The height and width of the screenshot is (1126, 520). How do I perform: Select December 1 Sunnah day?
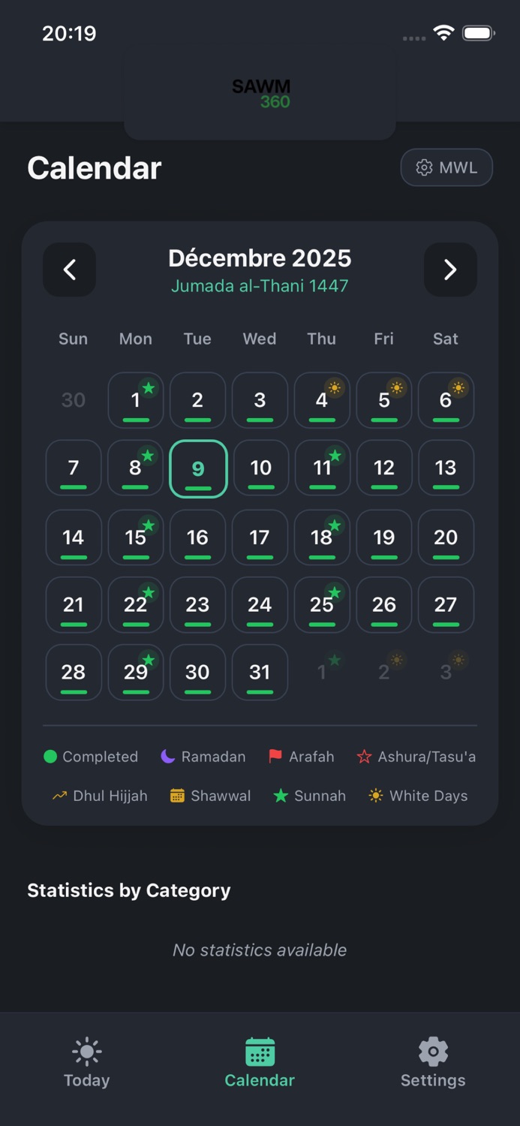click(x=136, y=400)
